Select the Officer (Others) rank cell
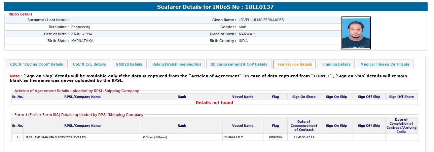This screenshot has width=434, height=152. pos(155,137)
